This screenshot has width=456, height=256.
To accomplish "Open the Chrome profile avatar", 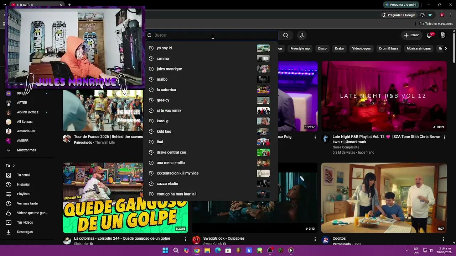I will 442,15.
